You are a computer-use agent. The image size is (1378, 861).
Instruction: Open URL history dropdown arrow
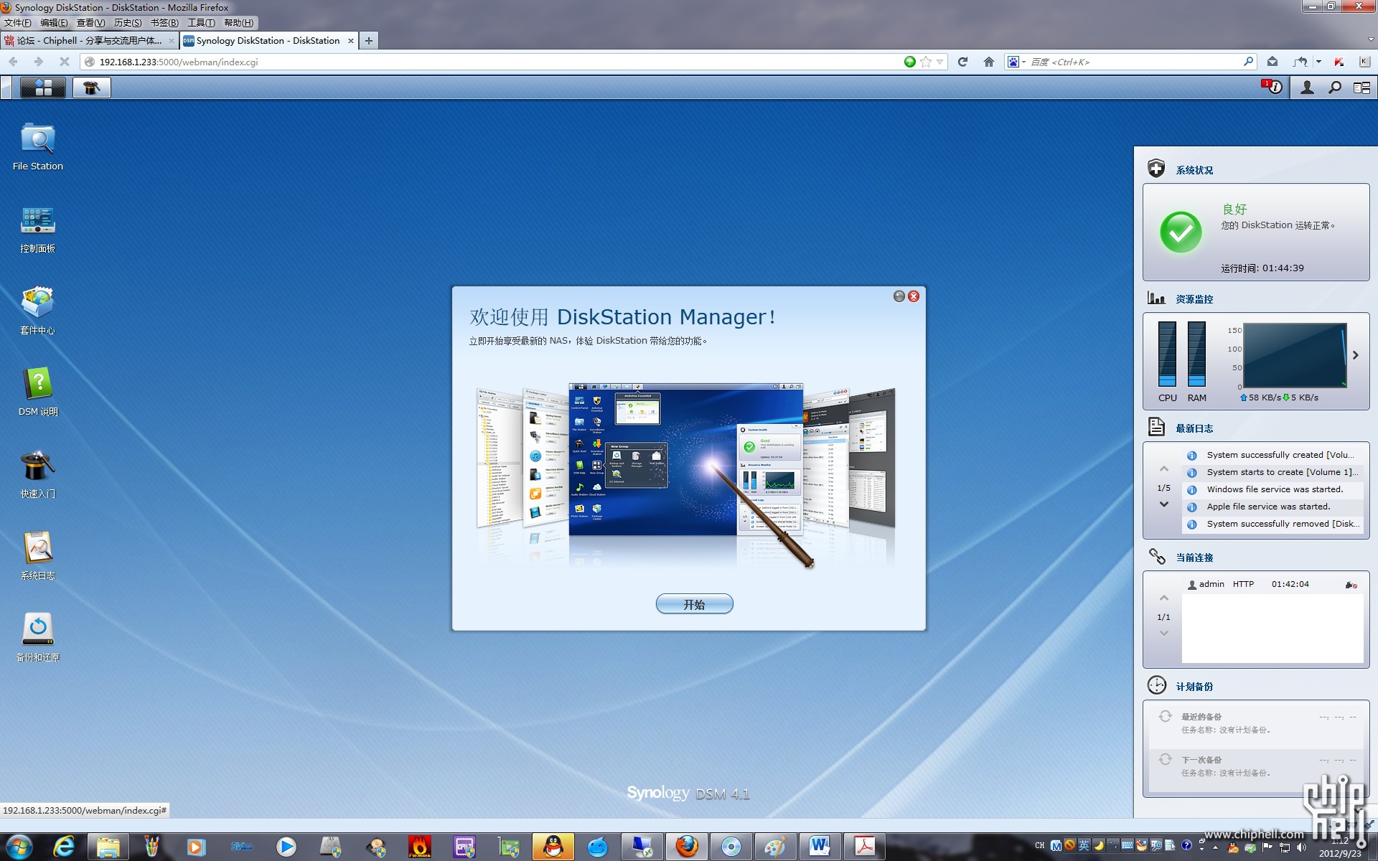[939, 62]
